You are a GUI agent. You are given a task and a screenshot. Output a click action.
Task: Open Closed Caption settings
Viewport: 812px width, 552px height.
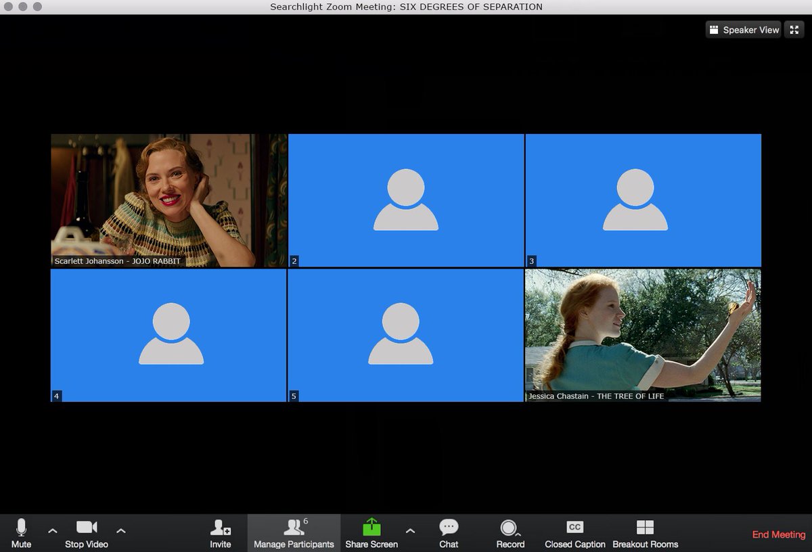point(575,533)
